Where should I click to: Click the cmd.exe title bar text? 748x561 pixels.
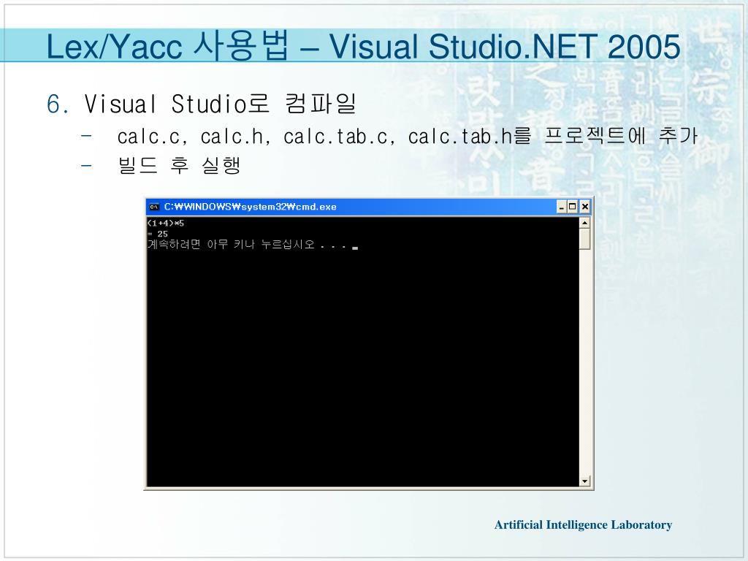[x=251, y=207]
